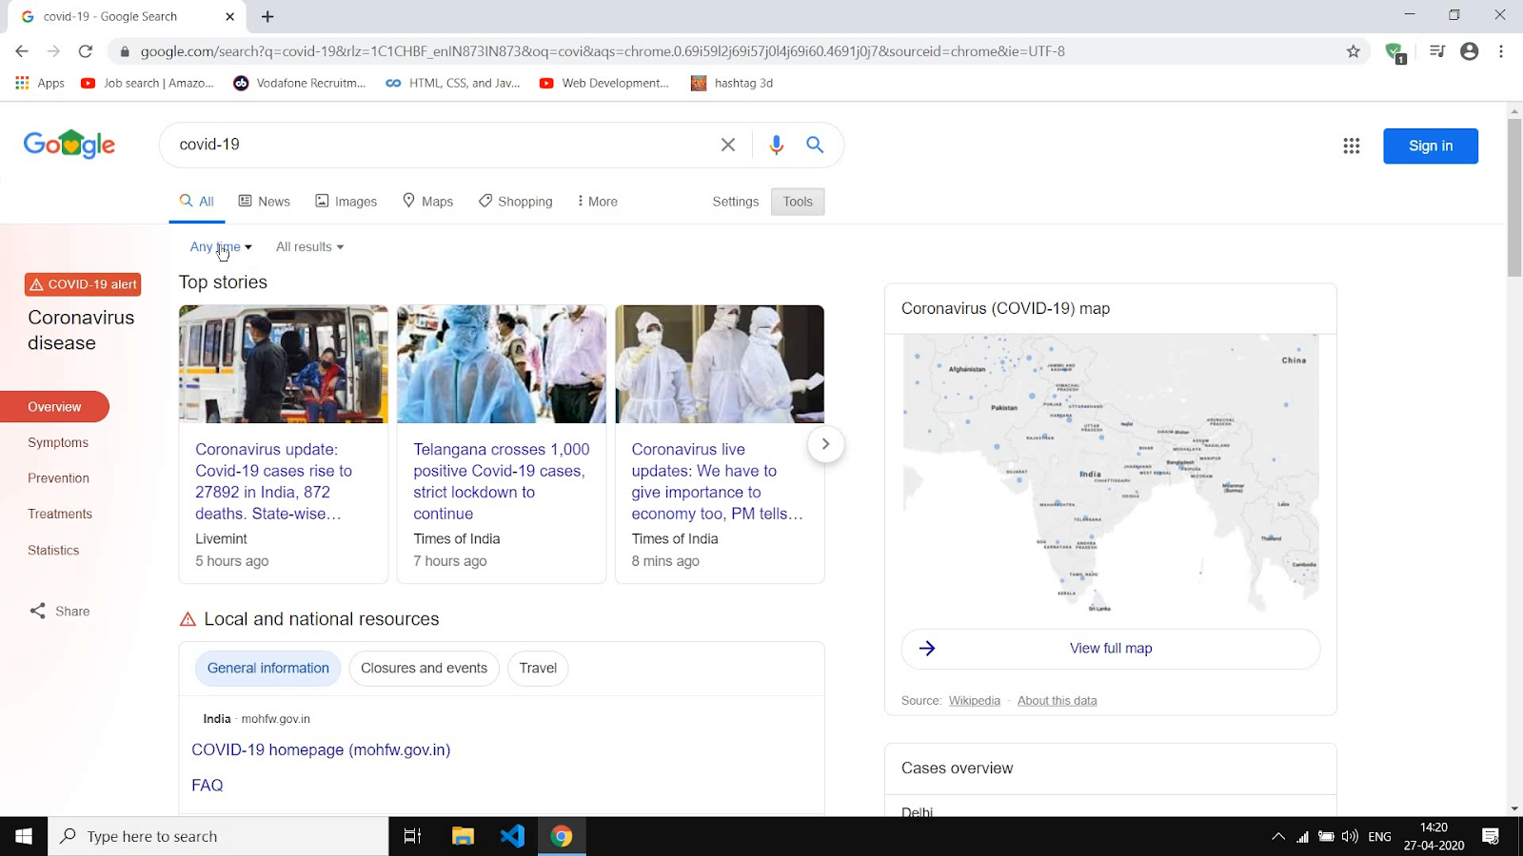Click into the Google search input field
Screen dimensions: 1523x856
[x=443, y=145]
